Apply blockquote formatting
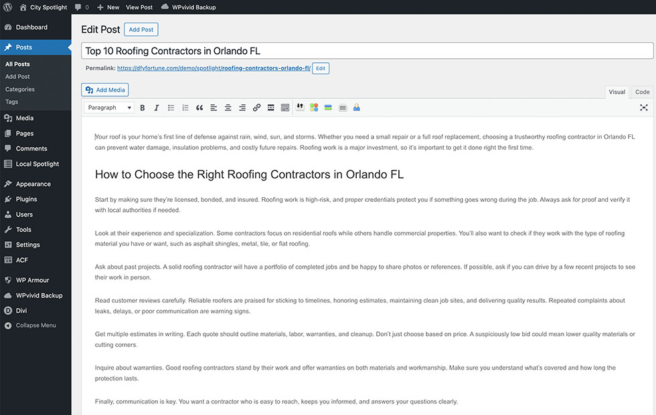 (x=199, y=108)
